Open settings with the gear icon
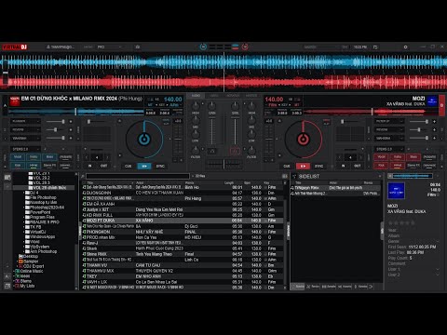The image size is (447, 335). [405, 47]
